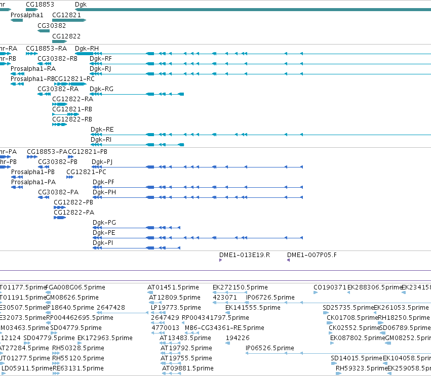Click the DME1-013E19.R feature label
This screenshot has width=431, height=376.
[245, 255]
